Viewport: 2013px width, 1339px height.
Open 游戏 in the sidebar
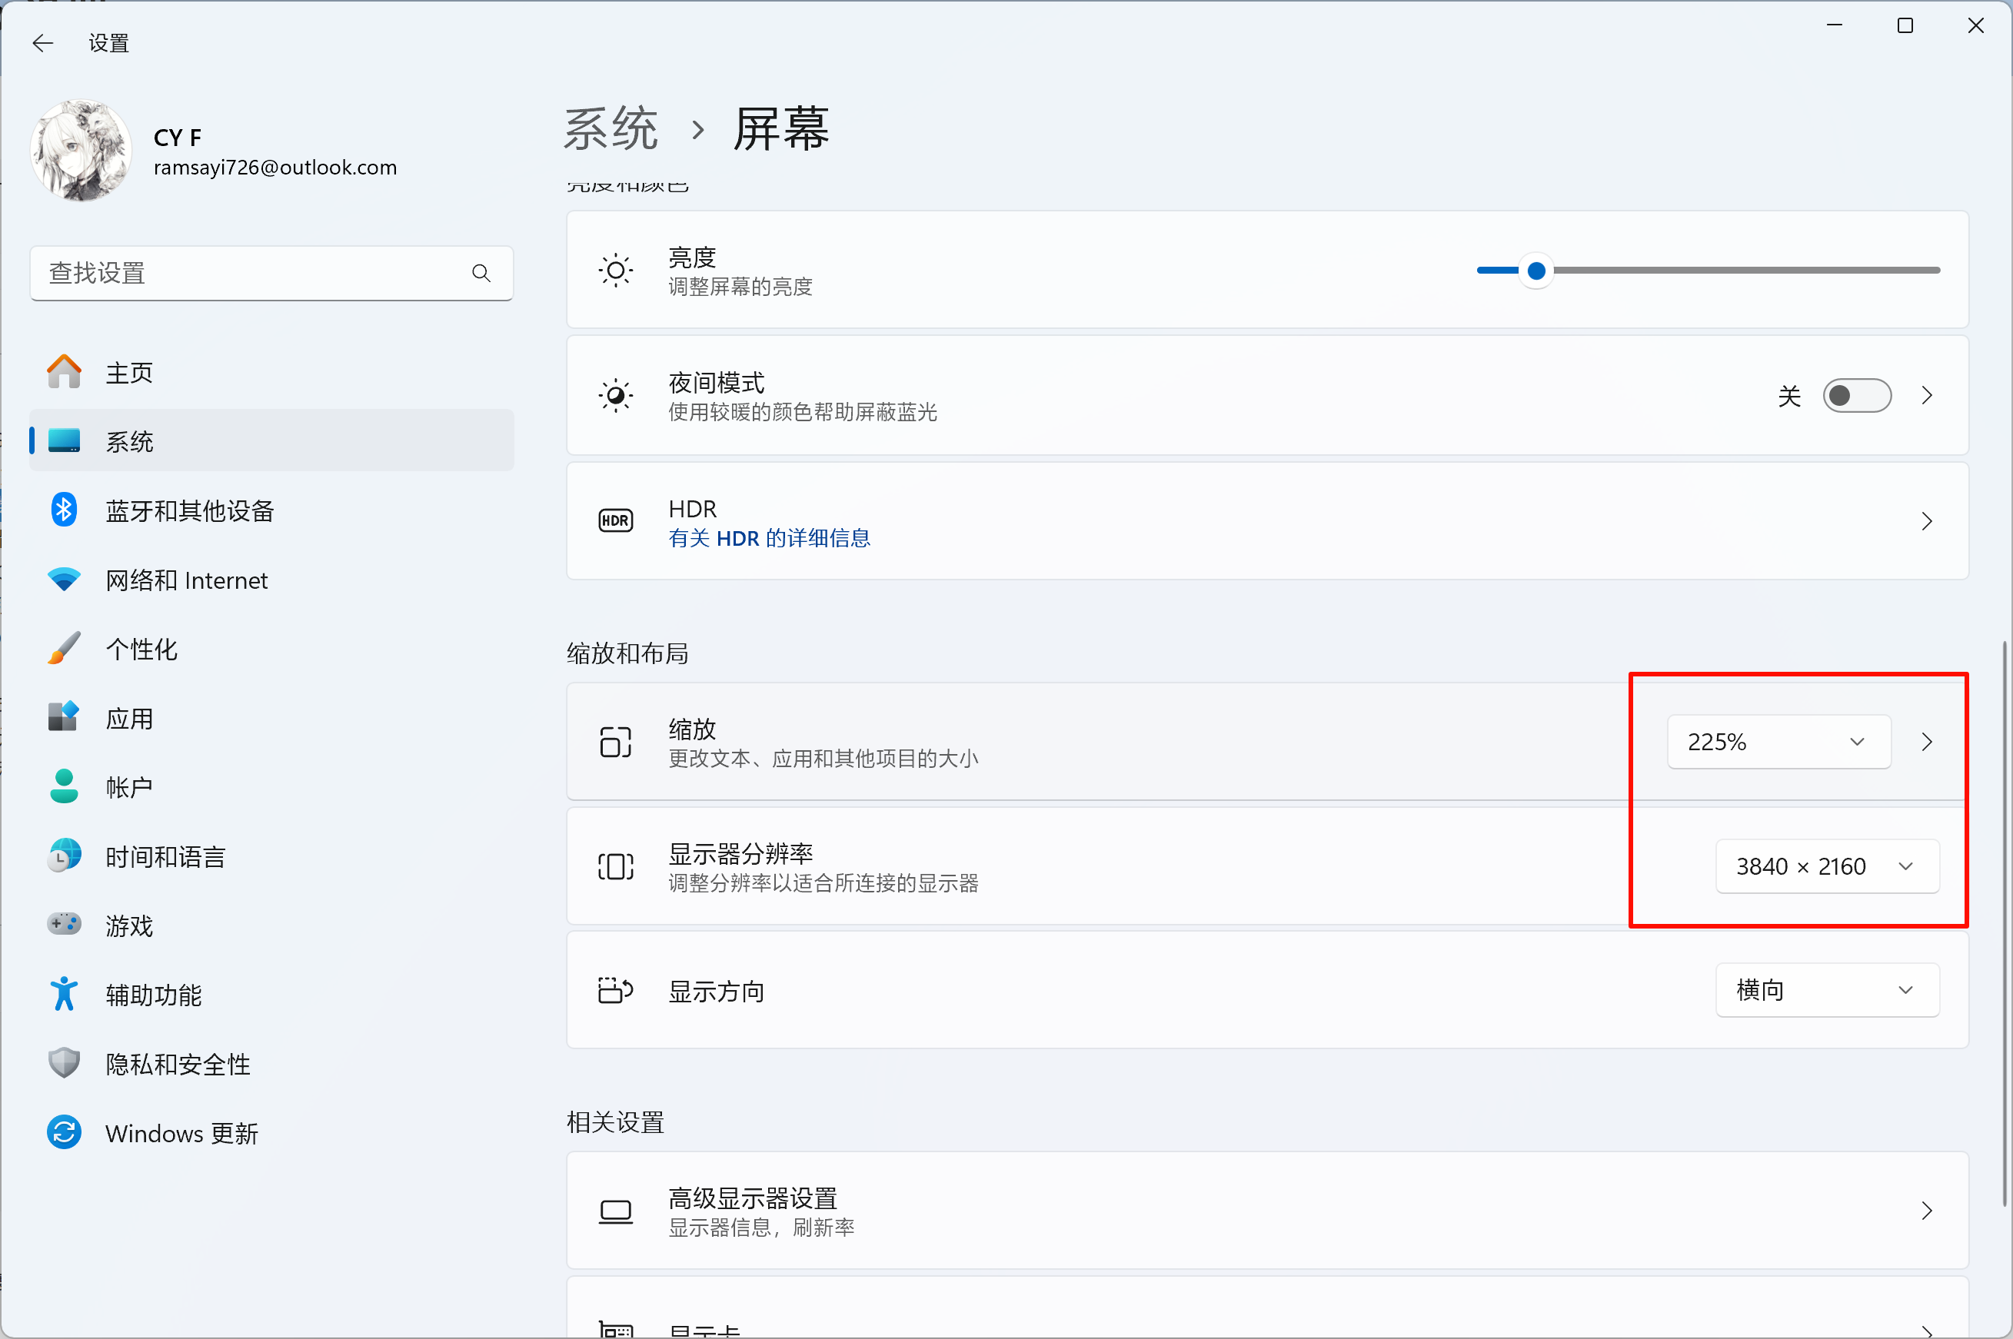pyautogui.click(x=129, y=925)
